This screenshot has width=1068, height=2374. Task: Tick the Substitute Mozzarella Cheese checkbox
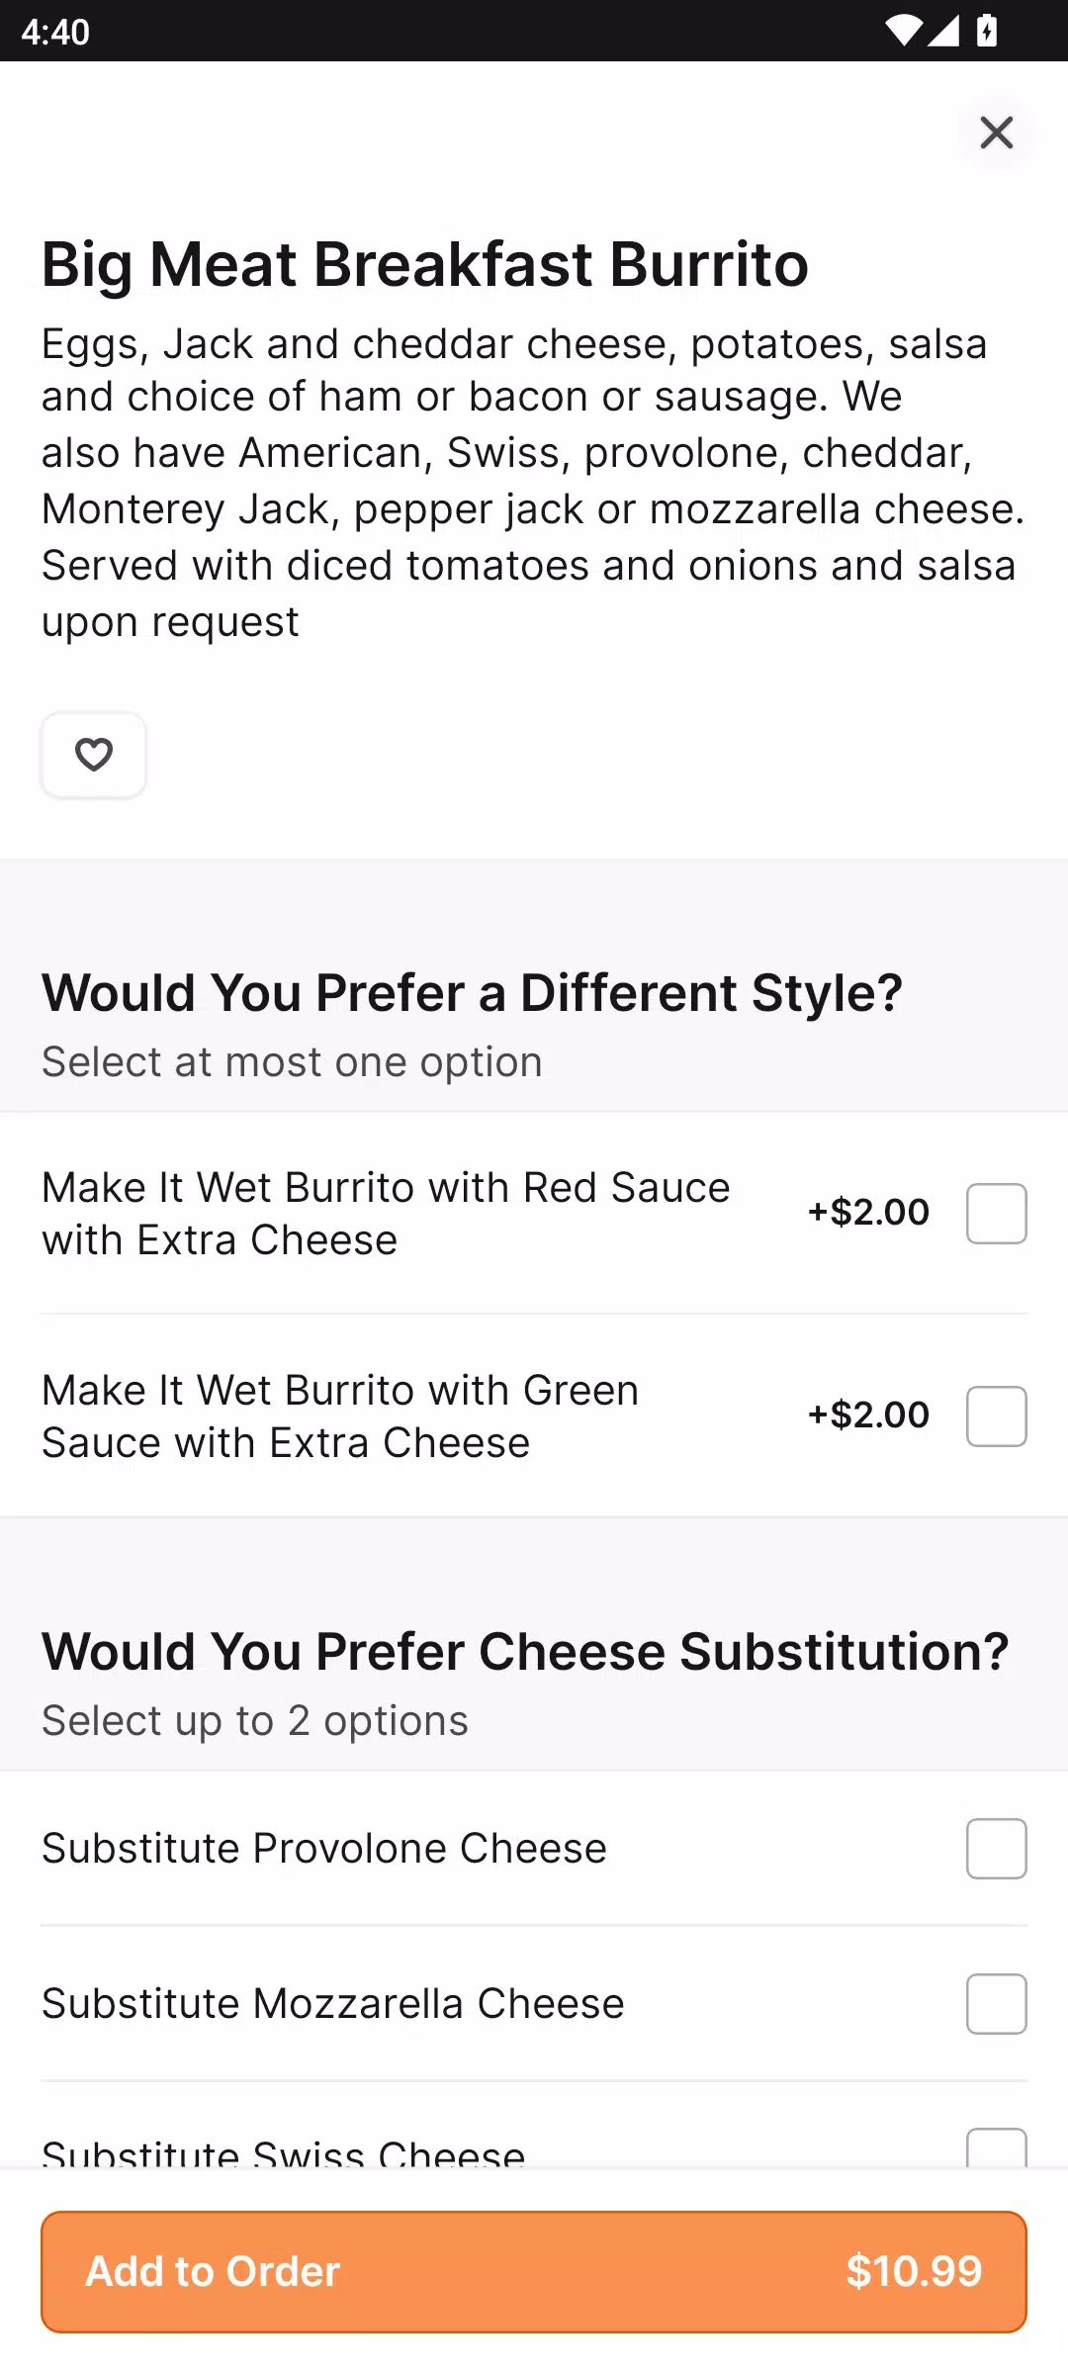click(996, 2003)
